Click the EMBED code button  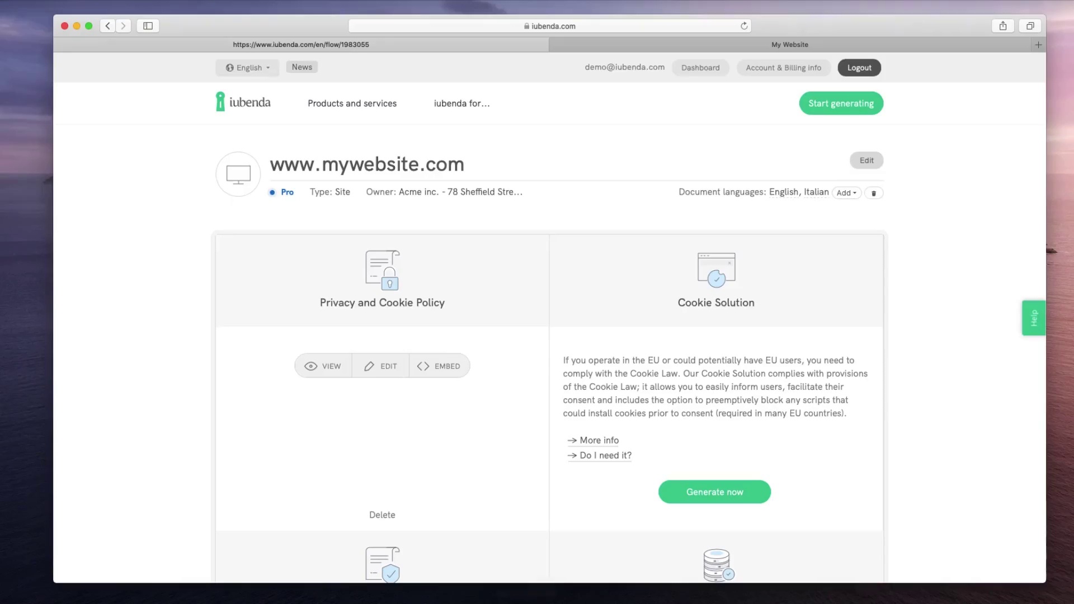439,366
